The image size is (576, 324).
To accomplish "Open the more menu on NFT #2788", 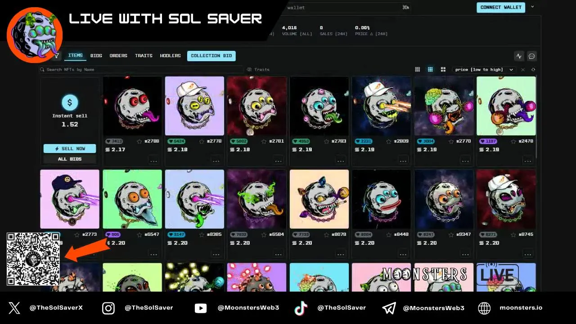I will click(154, 160).
